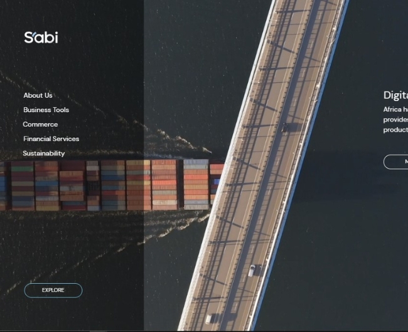Open the About Us page

[38, 95]
